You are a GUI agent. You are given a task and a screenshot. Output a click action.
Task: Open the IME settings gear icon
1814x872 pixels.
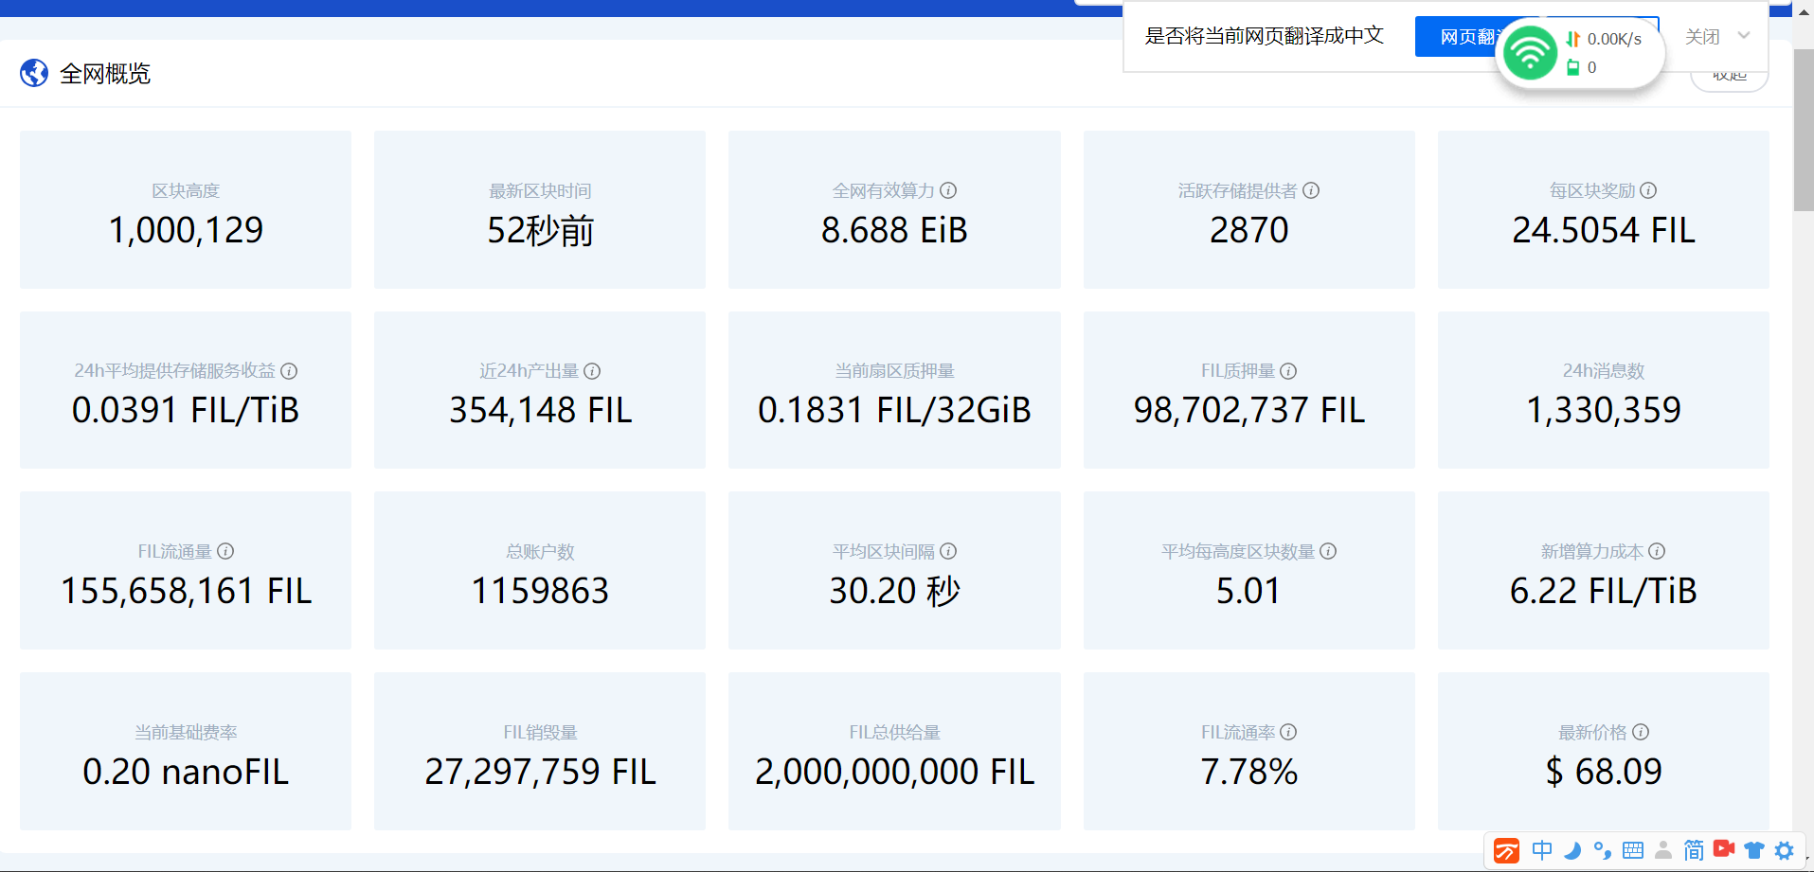tap(1785, 850)
